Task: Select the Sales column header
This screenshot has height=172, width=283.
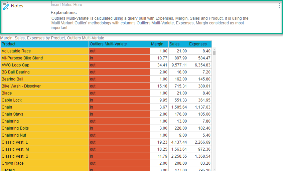Action: pos(178,44)
